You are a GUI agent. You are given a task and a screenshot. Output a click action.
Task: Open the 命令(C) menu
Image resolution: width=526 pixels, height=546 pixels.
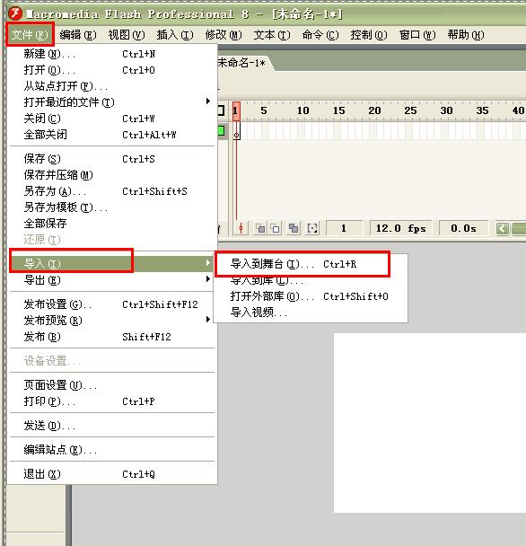(320, 35)
